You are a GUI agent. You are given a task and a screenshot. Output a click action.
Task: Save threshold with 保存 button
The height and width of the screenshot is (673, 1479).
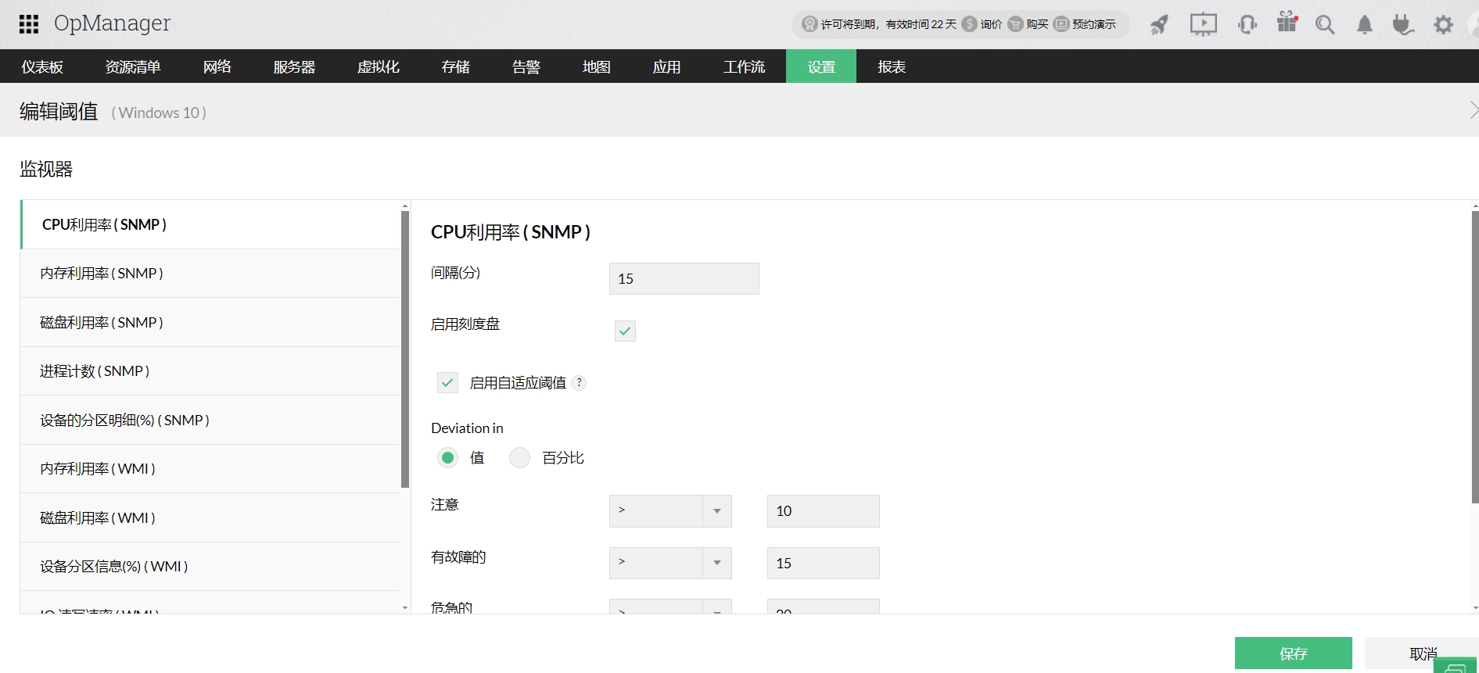1293,653
